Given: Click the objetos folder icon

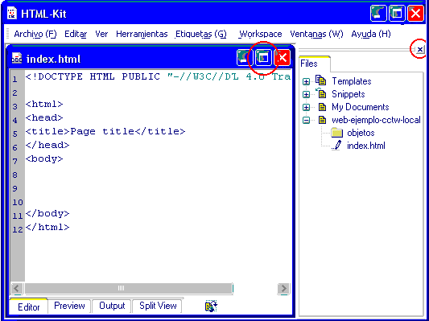Looking at the screenshot, I should [x=336, y=133].
